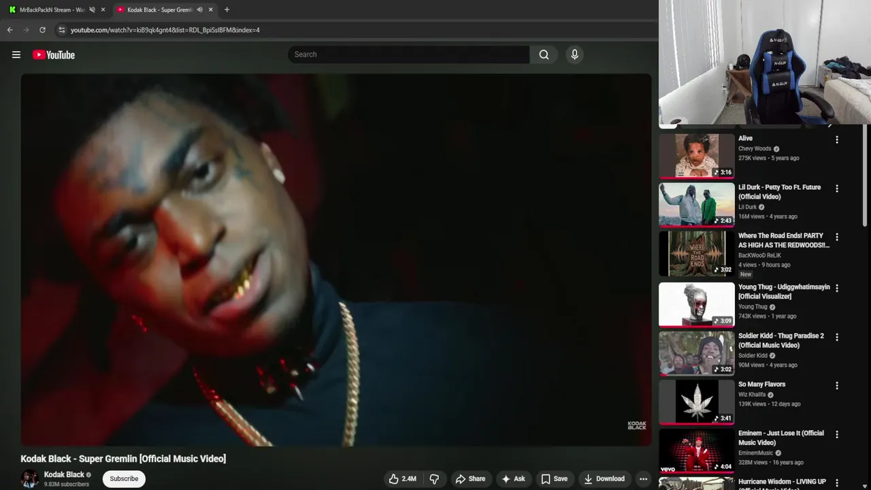This screenshot has height=490, width=871.
Task: Subscribe to Kodak Black
Action: pyautogui.click(x=124, y=478)
